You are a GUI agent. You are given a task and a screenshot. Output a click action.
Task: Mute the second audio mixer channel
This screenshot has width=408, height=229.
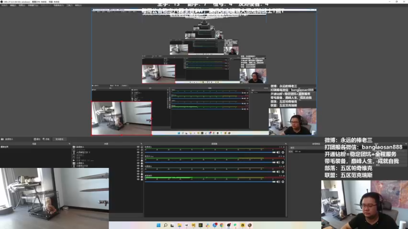(278, 162)
